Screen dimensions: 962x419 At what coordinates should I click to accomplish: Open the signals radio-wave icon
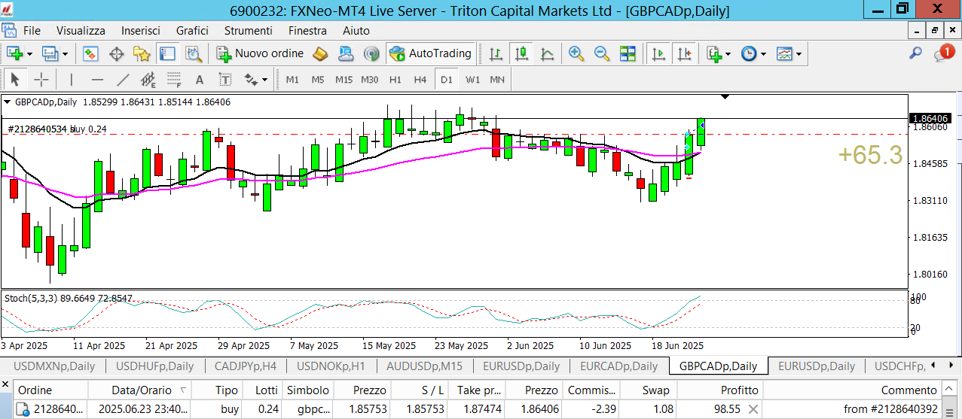[x=371, y=53]
